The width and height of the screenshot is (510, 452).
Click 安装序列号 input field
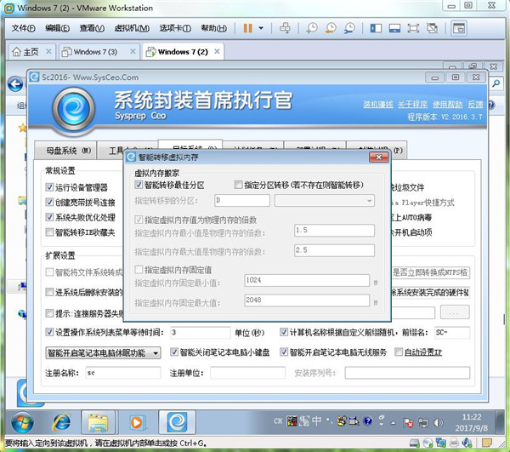click(407, 373)
